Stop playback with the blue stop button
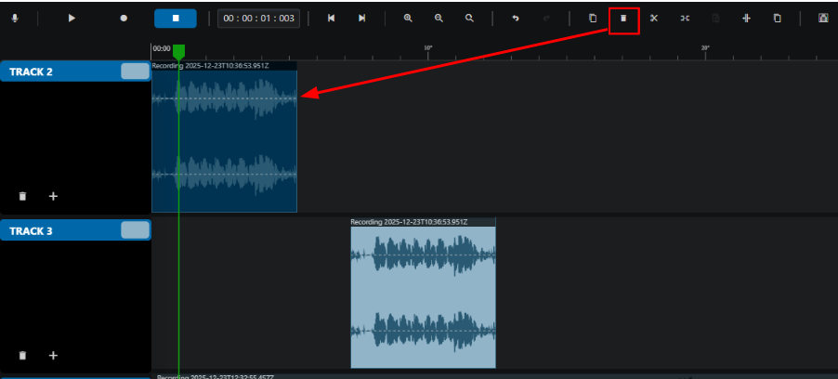The image size is (838, 379). (x=176, y=19)
